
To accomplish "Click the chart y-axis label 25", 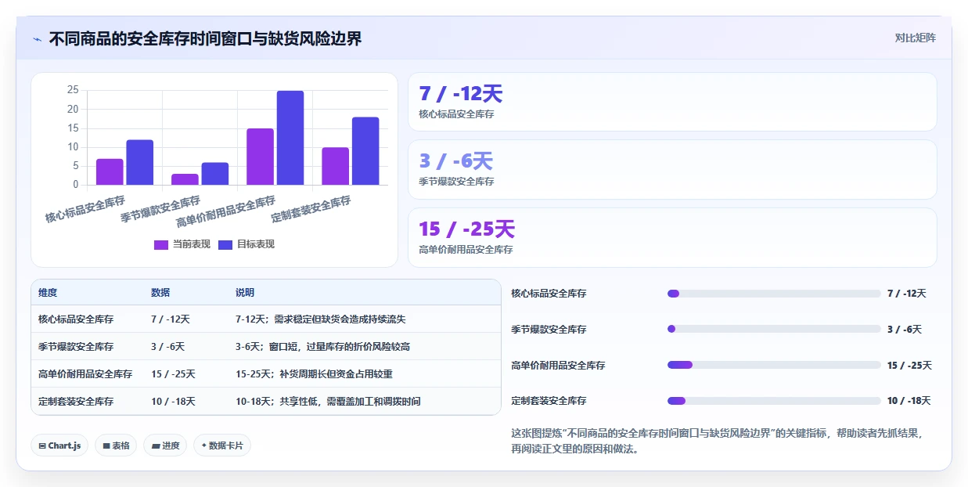I will (73, 90).
